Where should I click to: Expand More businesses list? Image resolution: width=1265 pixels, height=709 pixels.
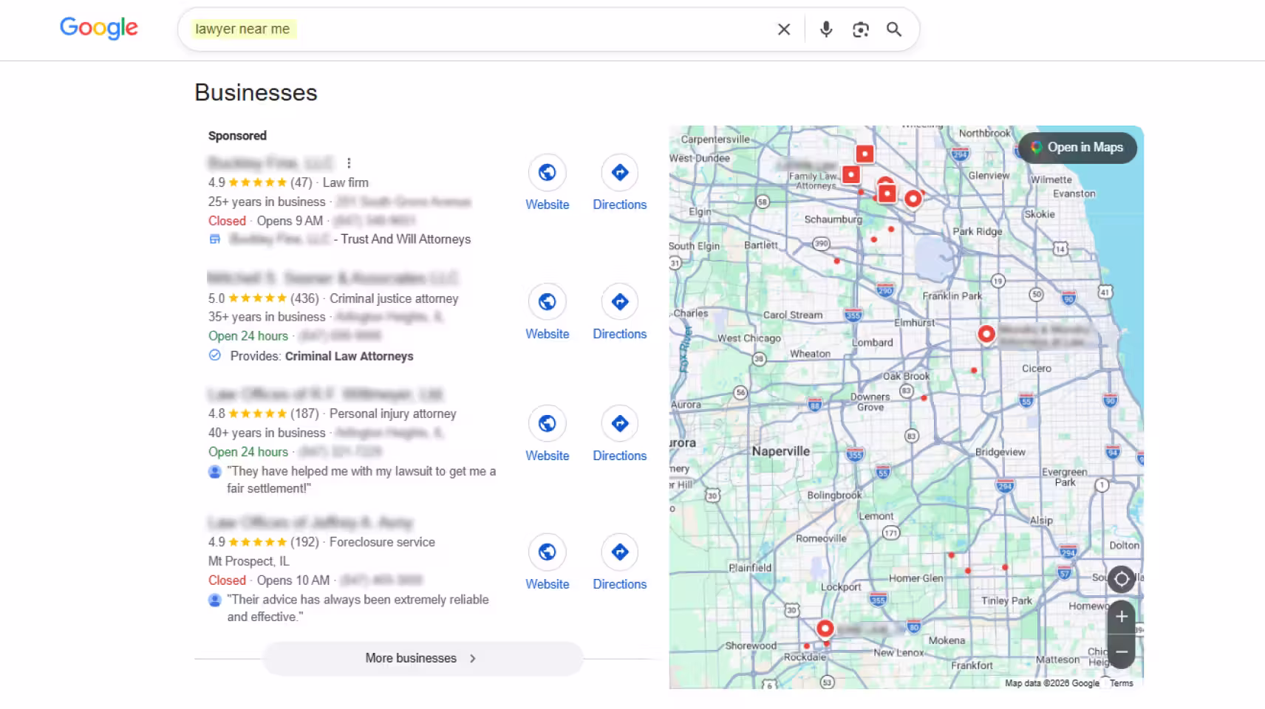[423, 658]
